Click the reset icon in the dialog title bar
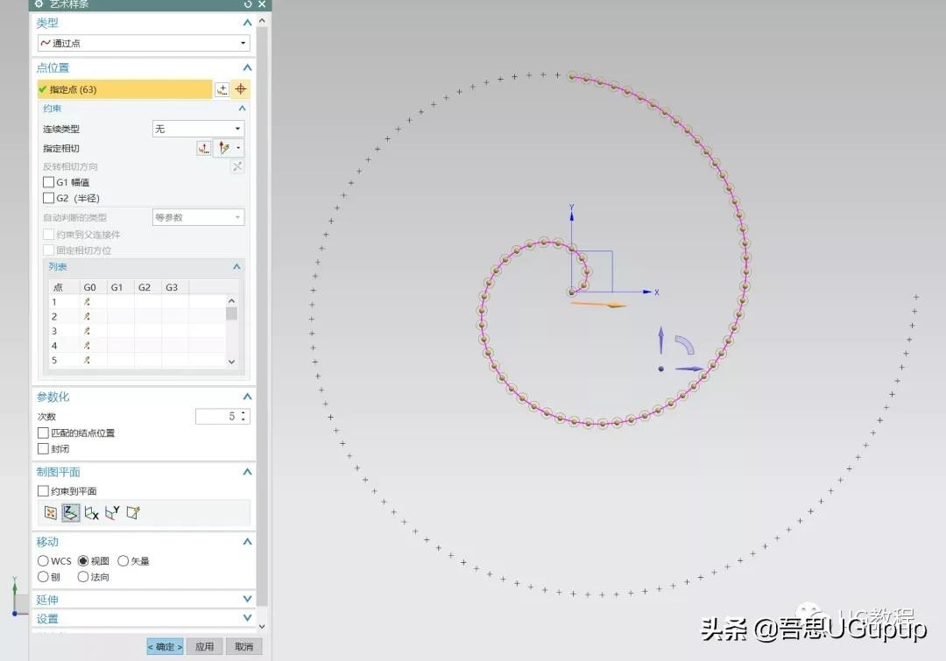Screen dimensions: 946x661 248,4
